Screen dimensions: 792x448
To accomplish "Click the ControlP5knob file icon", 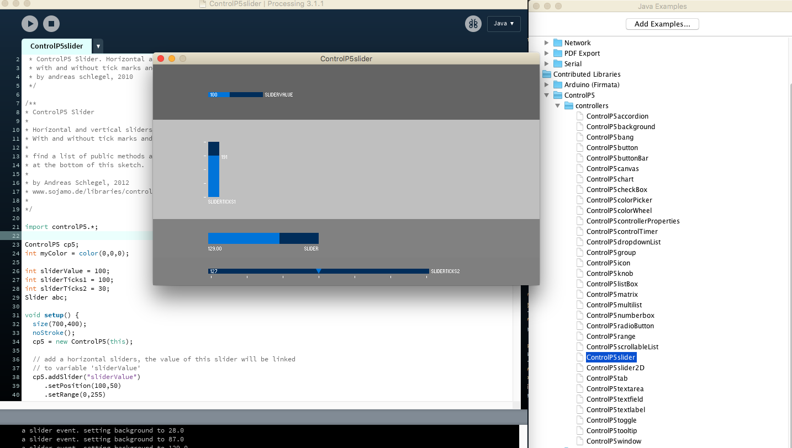I will click(580, 273).
